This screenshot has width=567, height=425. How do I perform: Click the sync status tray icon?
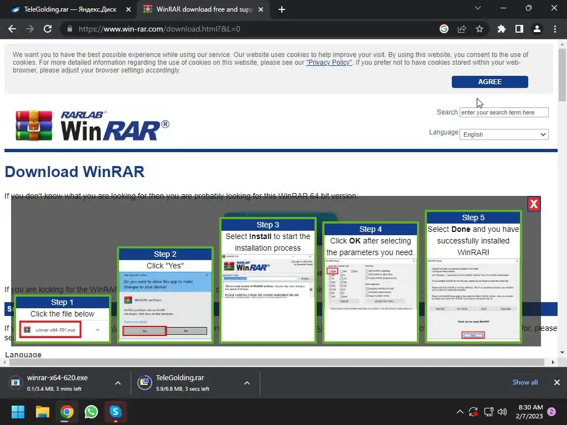(474, 412)
